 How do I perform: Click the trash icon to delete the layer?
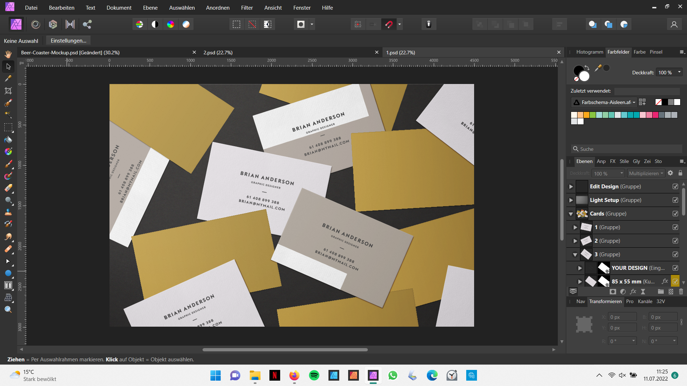681,292
